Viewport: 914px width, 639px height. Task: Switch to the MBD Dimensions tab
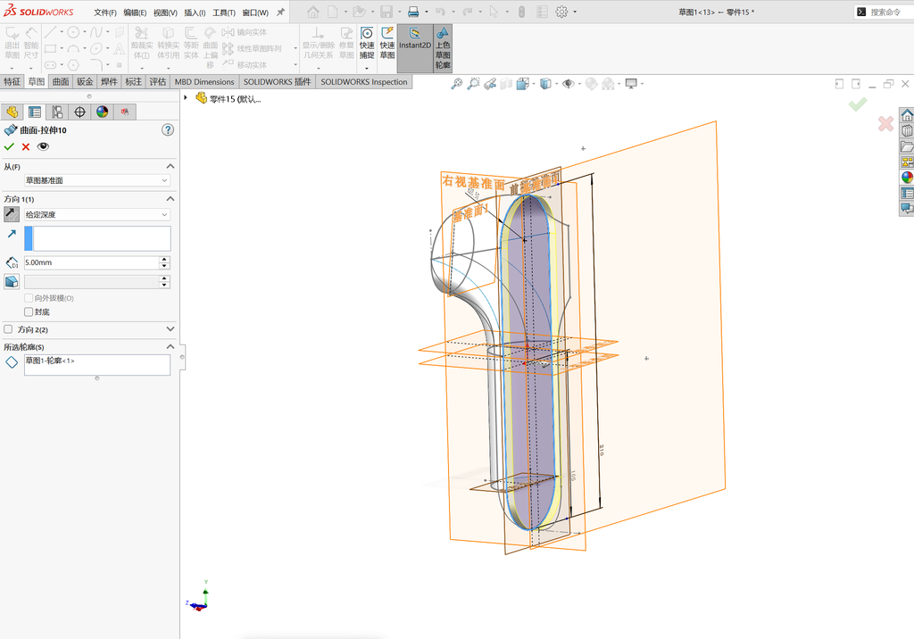coord(204,81)
